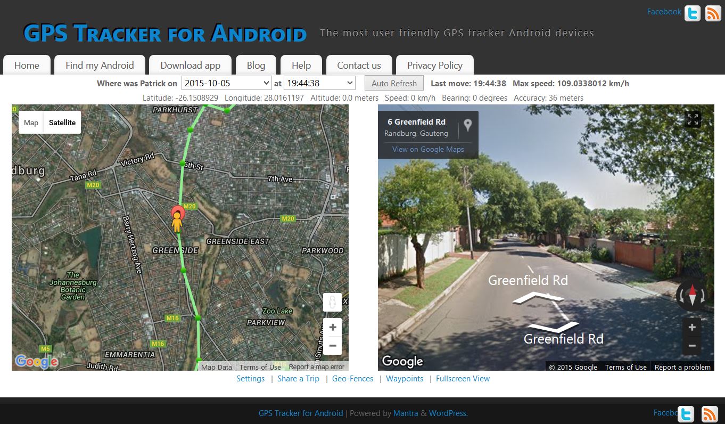Open the RSS feed icon in the header

(x=713, y=13)
